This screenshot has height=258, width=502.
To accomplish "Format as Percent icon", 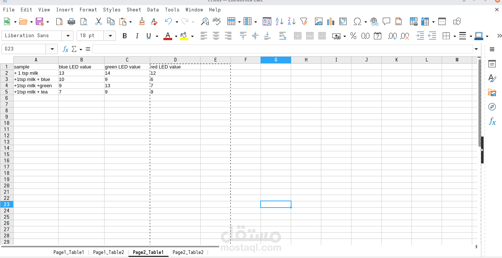I will [x=353, y=36].
